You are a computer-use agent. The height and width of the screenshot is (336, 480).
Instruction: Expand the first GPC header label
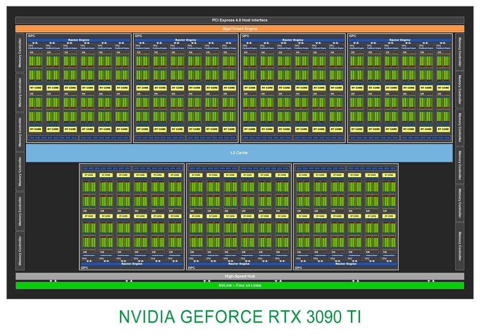(32, 34)
